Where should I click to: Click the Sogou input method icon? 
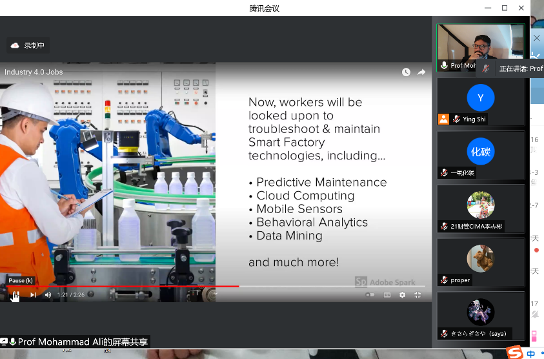tap(514, 352)
